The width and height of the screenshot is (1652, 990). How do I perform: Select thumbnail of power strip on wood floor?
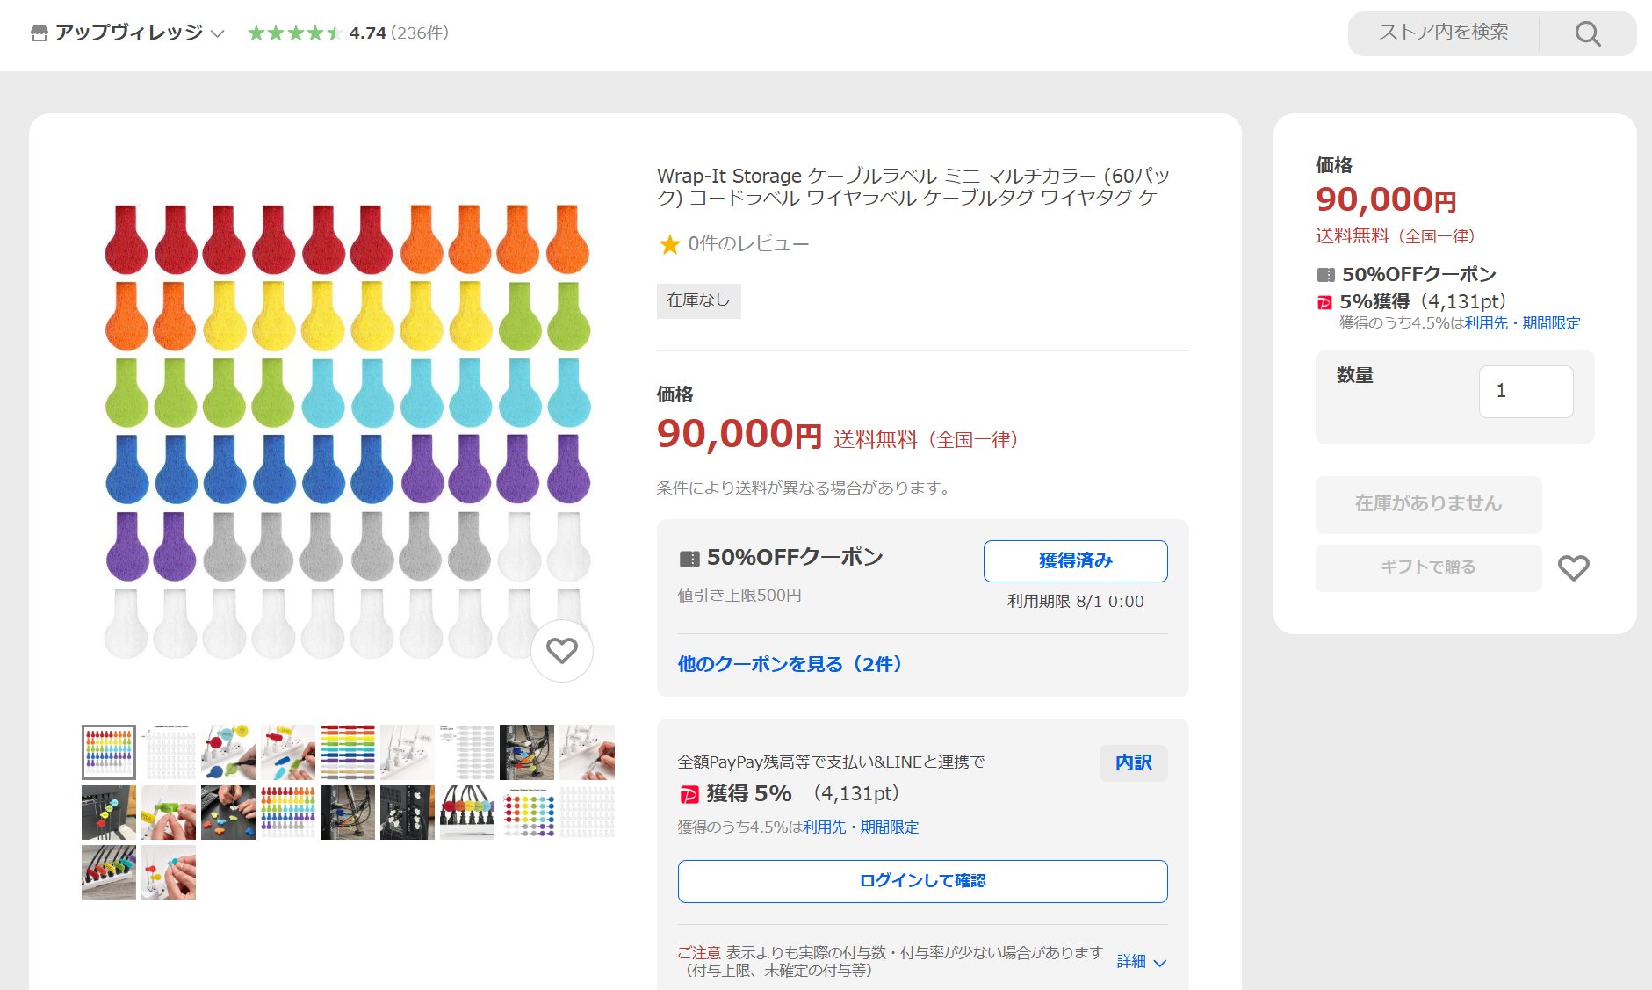tap(109, 872)
